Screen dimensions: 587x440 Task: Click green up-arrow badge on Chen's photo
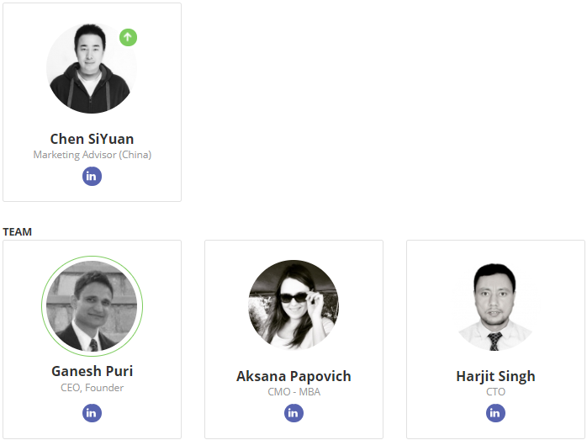tap(128, 38)
